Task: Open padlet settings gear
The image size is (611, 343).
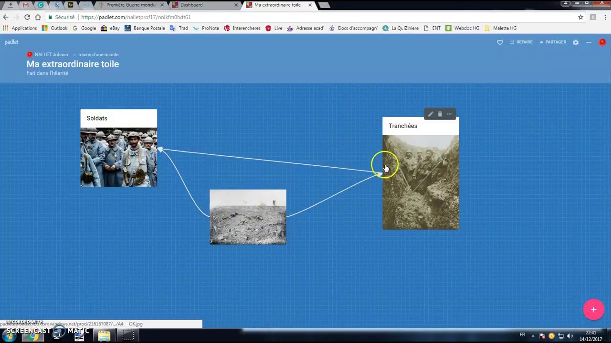Action: (x=576, y=42)
